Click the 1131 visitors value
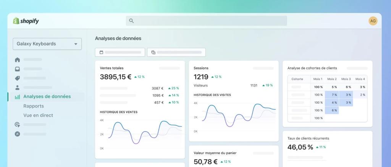Image resolution: width=391 pixels, height=167 pixels. [x=254, y=85]
